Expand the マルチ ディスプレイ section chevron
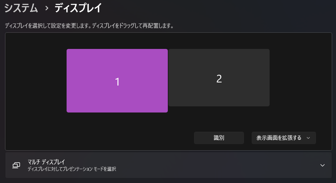 [x=323, y=165]
